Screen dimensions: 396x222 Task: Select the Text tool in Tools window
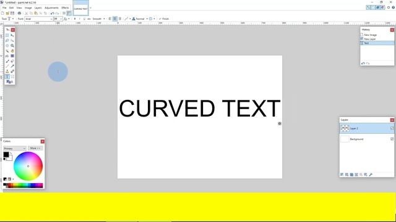coord(7,76)
